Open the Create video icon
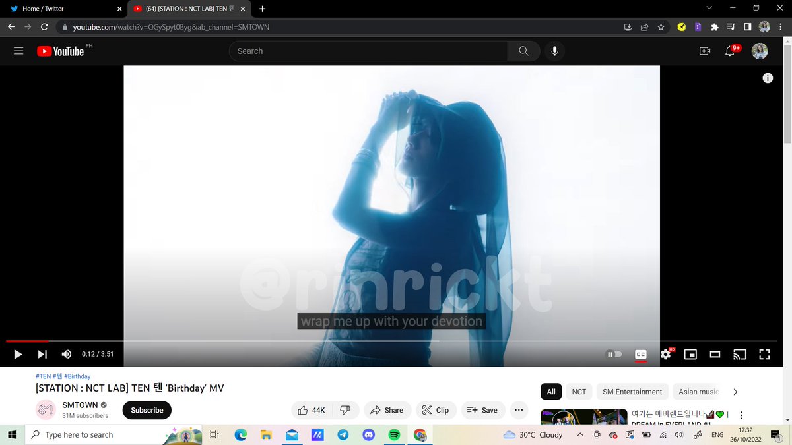The height and width of the screenshot is (445, 792). pyautogui.click(x=704, y=51)
